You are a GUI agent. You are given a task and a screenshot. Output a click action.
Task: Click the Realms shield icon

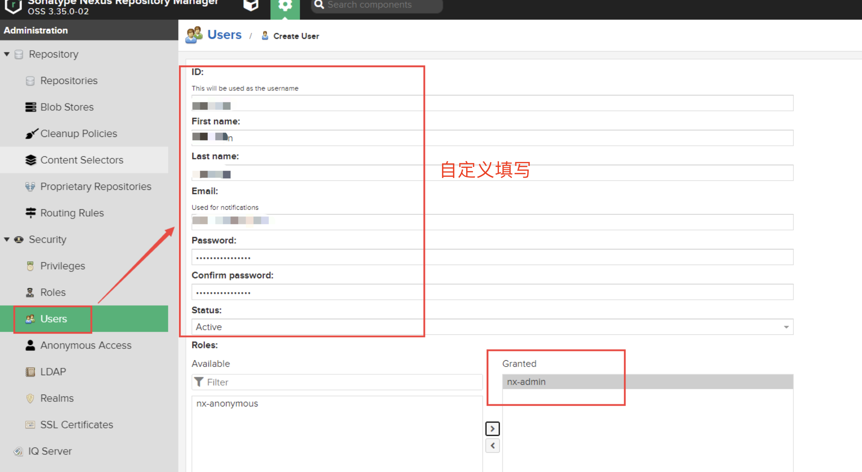(x=31, y=398)
